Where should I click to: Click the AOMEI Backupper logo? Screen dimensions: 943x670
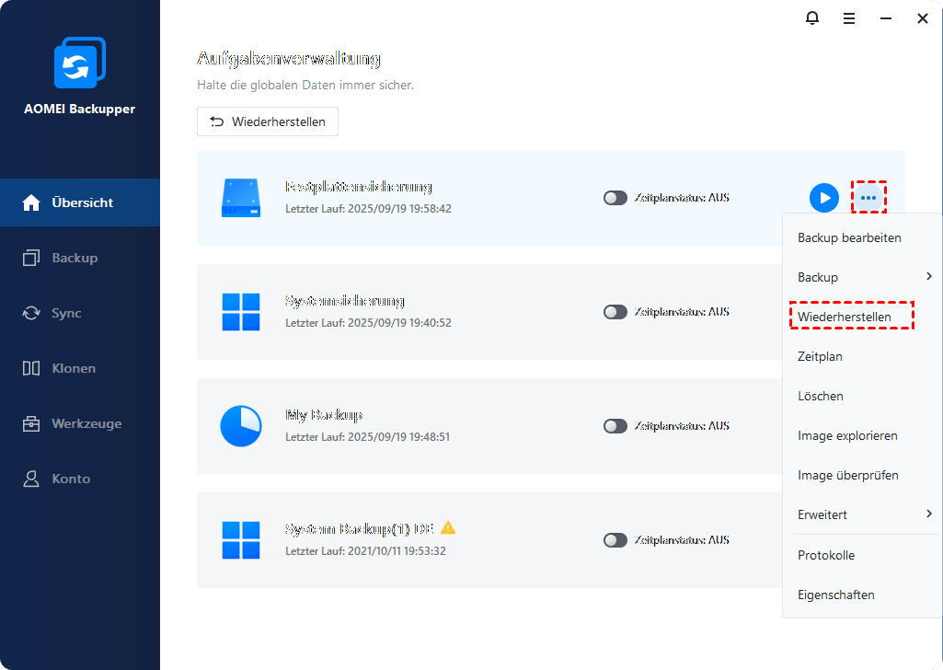click(x=79, y=64)
